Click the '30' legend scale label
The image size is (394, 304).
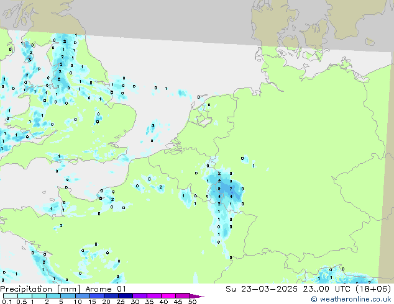(x=135, y=302)
